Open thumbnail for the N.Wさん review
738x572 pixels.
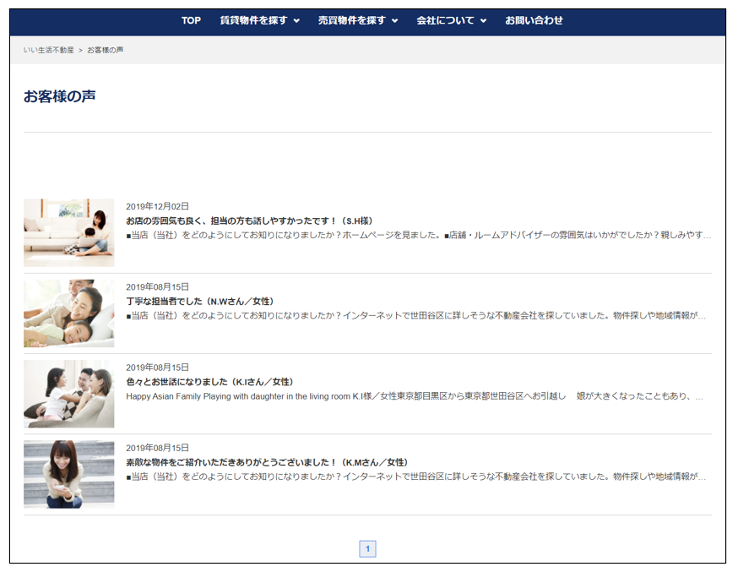(x=68, y=313)
